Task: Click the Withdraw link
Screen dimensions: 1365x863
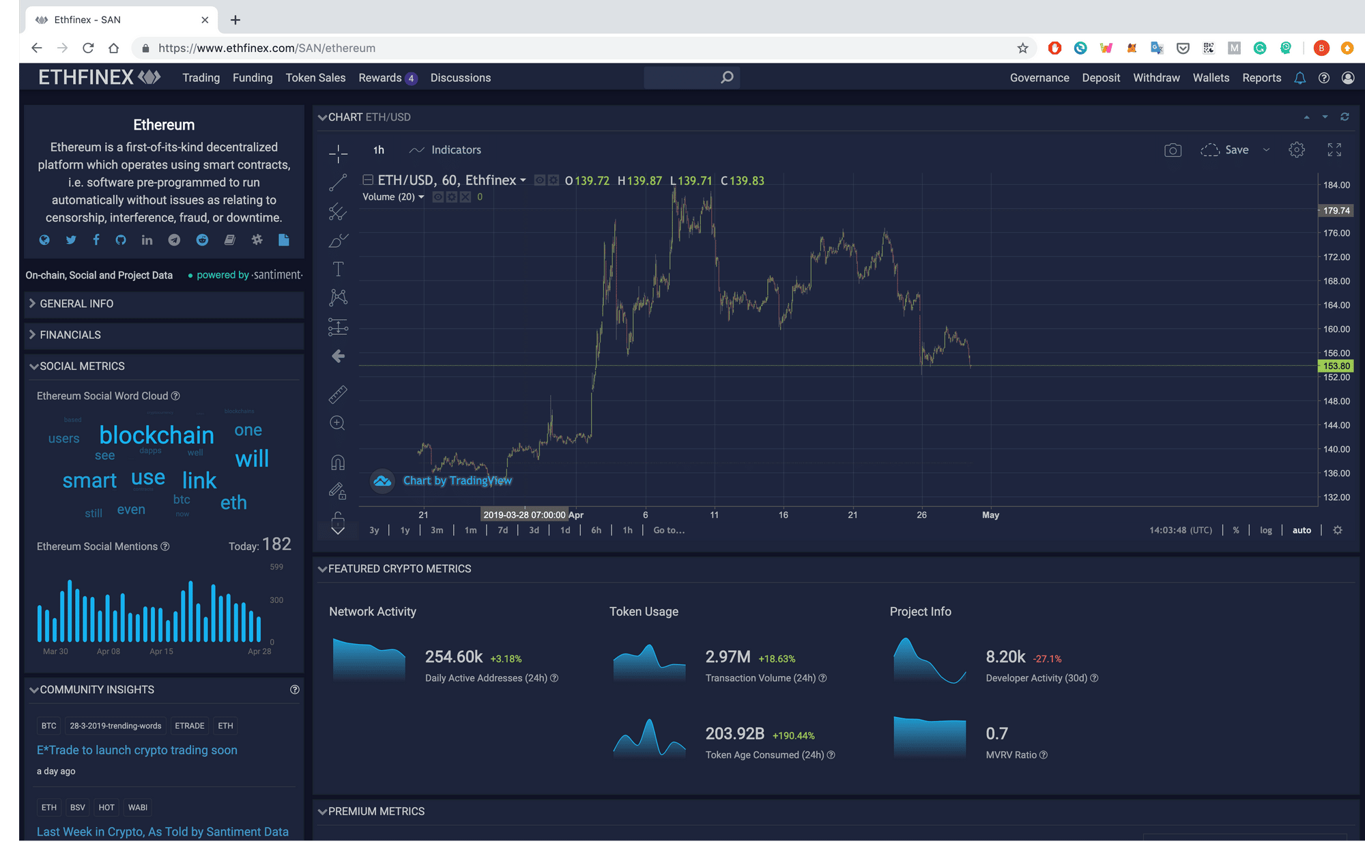Action: coord(1156,78)
